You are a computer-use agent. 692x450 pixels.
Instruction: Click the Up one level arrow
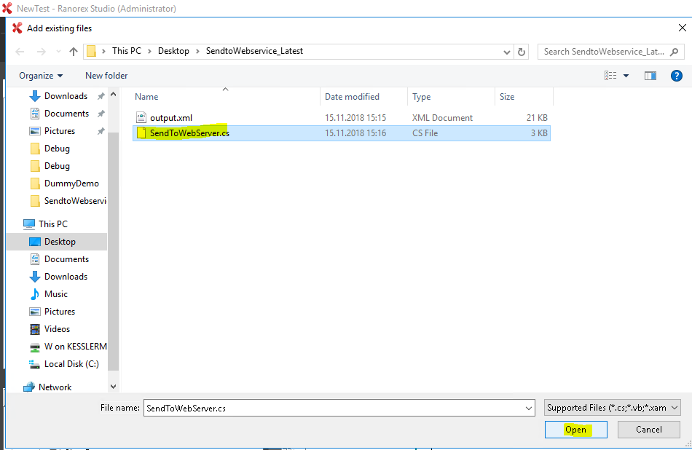pos(74,52)
